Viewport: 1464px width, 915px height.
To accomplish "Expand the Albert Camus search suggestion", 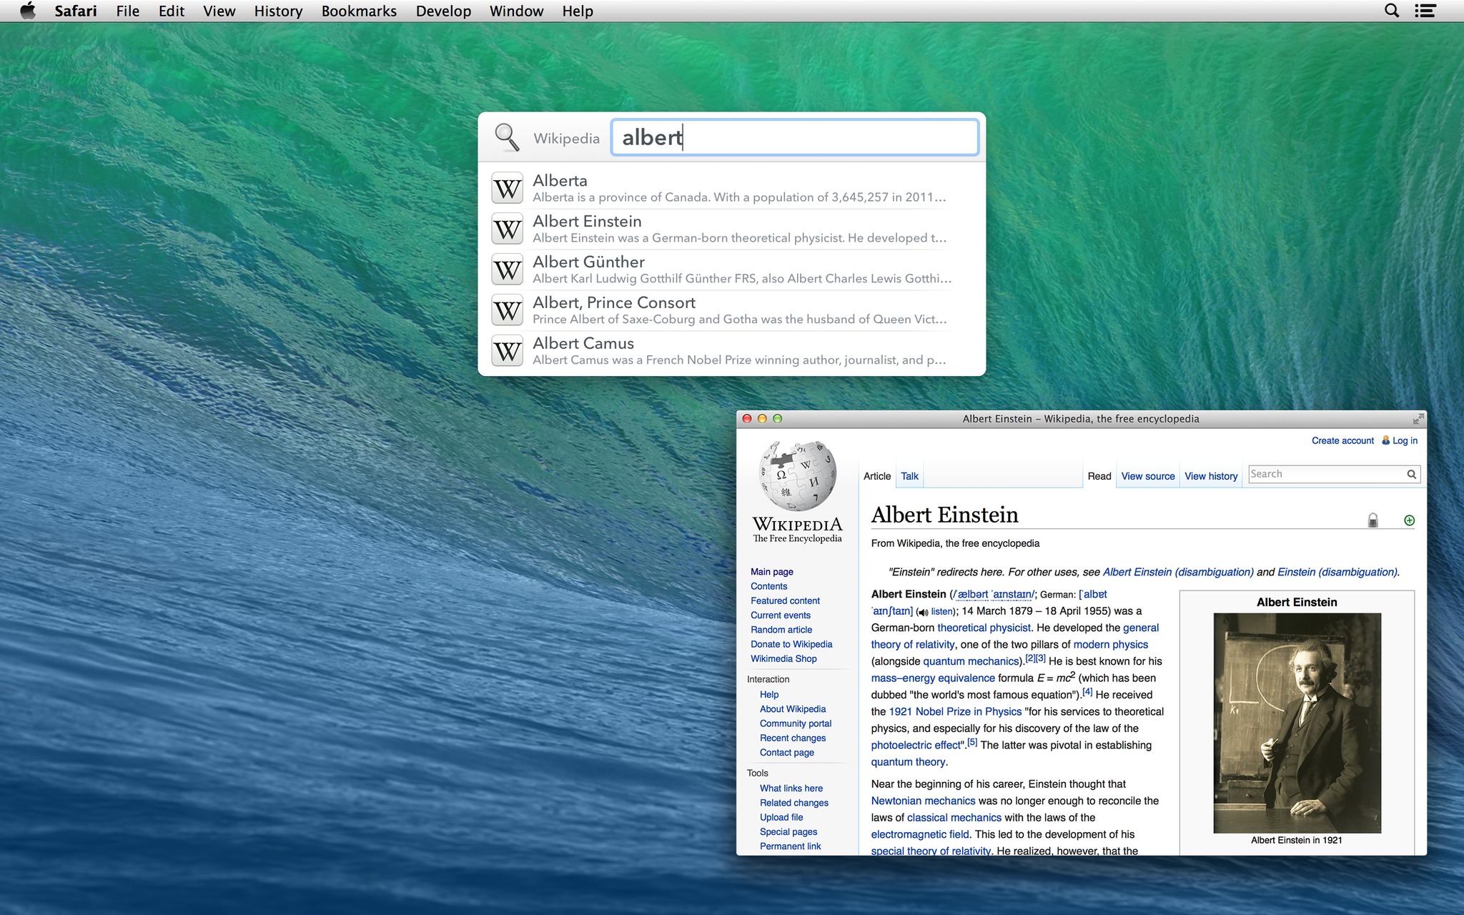I will click(x=733, y=351).
